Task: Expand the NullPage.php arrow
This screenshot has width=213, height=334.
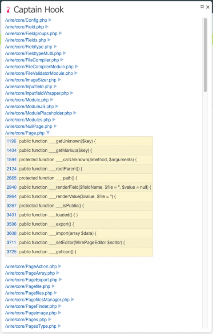Action: (x=55, y=126)
